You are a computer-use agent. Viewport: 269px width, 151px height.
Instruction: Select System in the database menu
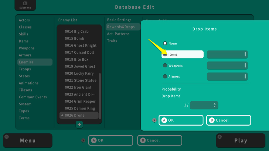(25, 104)
